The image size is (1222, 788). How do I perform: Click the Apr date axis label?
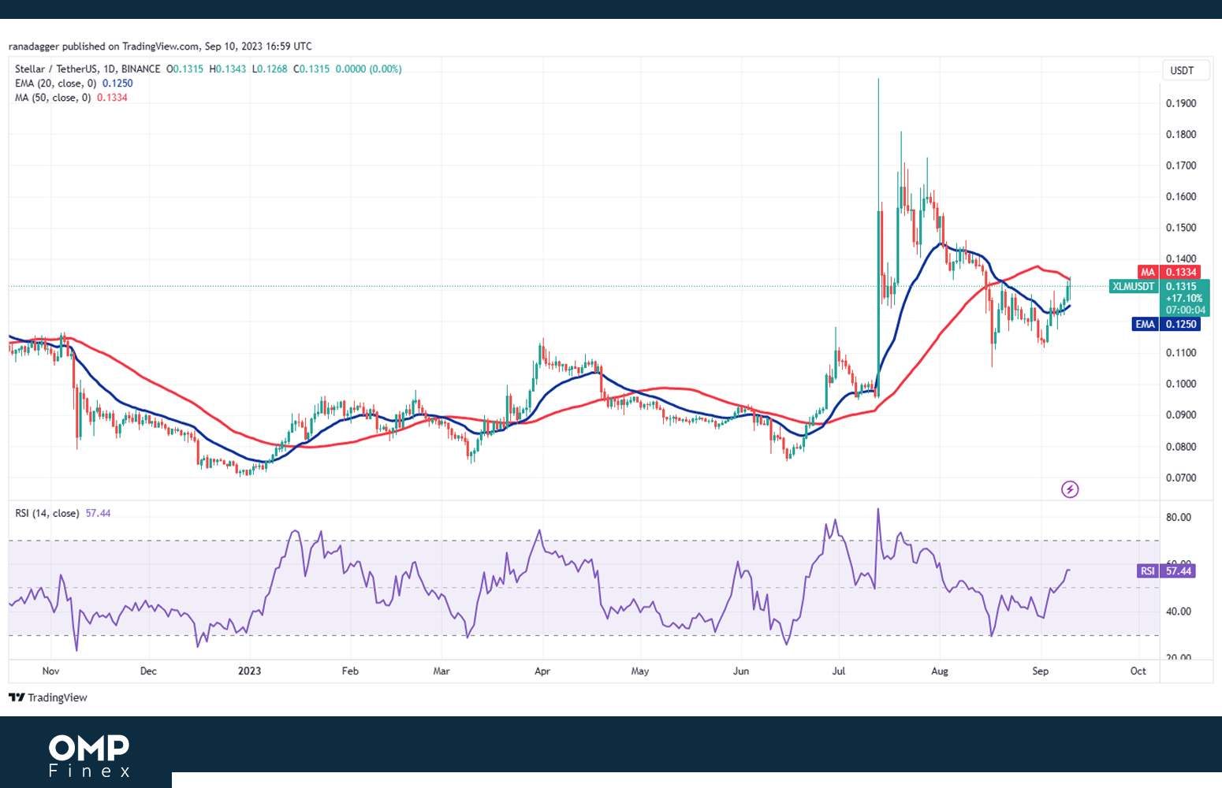pos(542,671)
